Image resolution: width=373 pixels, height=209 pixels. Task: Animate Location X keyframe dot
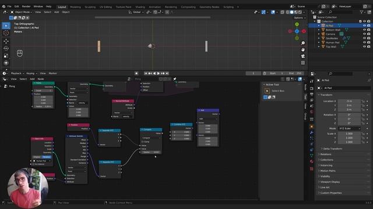[368, 101]
